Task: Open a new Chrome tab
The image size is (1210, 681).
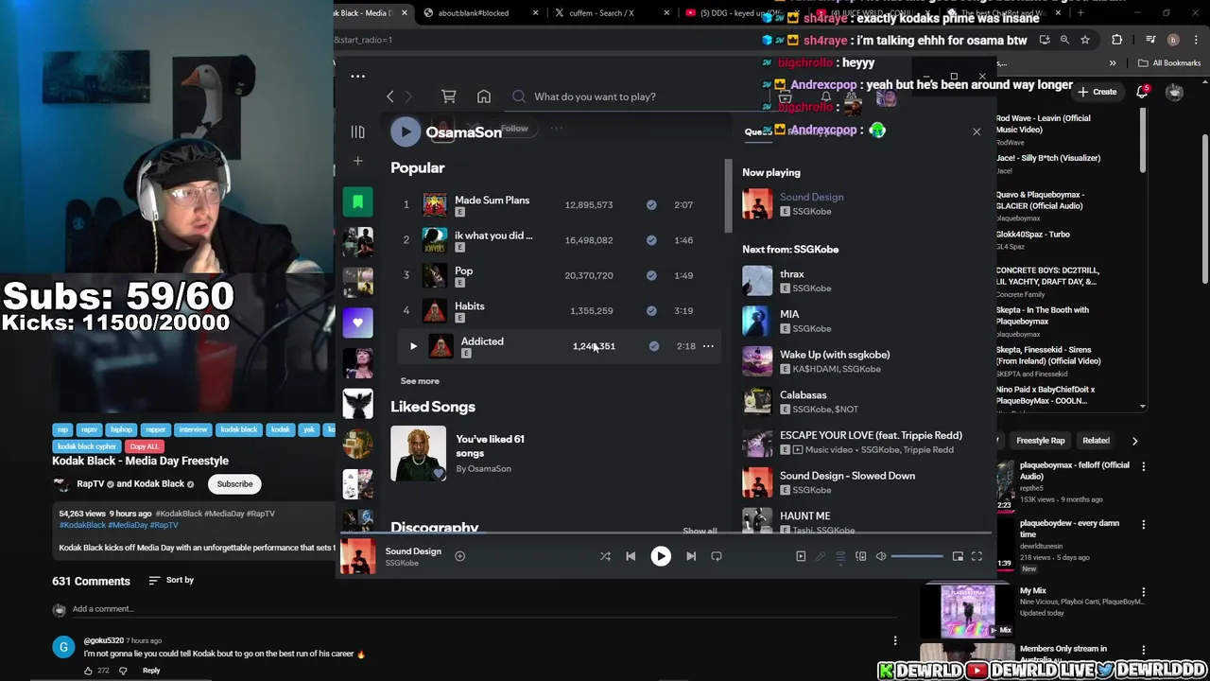Action: tap(1080, 13)
